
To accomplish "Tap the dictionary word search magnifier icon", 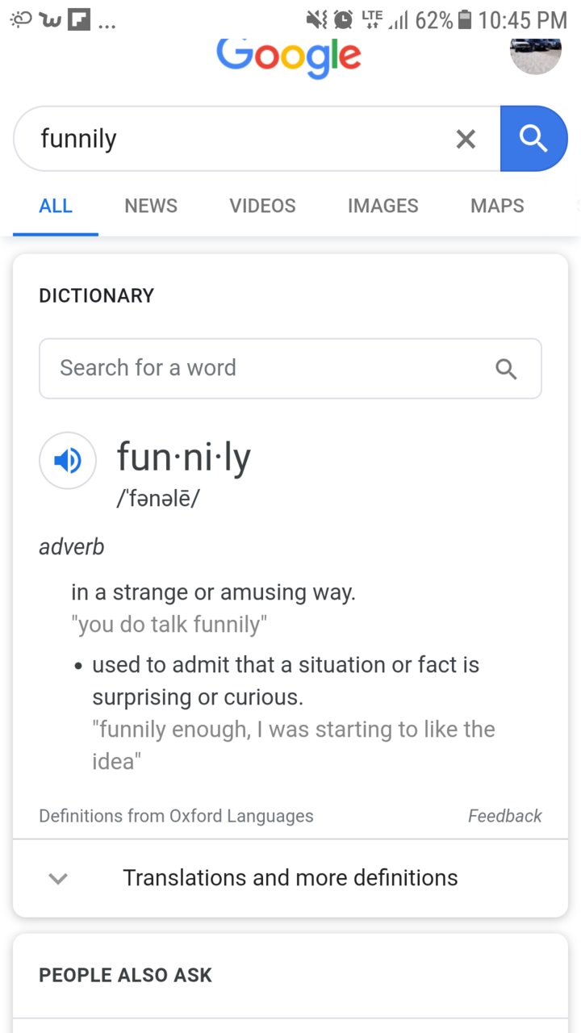I will point(506,369).
